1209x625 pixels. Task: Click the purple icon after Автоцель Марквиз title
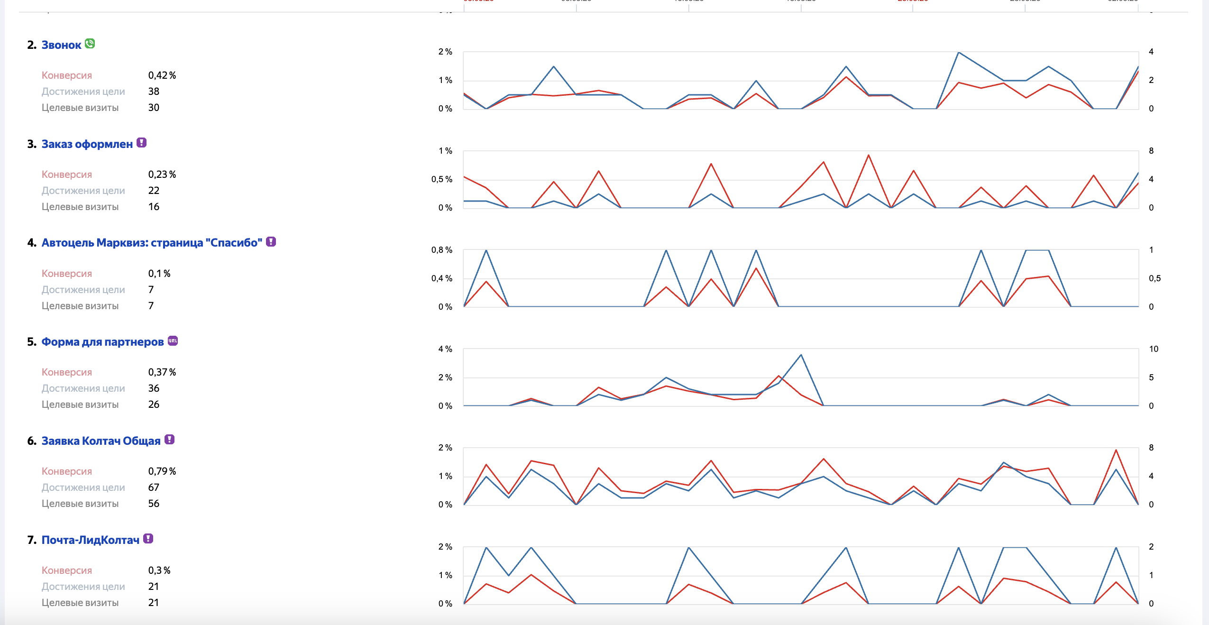271,242
